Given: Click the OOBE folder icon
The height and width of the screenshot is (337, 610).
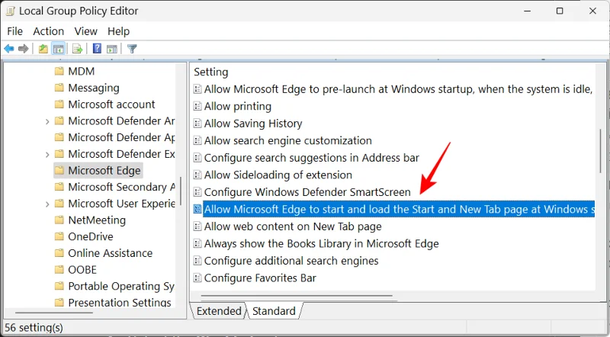Looking at the screenshot, I should click(59, 270).
